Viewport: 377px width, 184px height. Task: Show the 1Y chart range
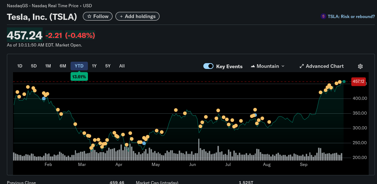[x=94, y=66]
